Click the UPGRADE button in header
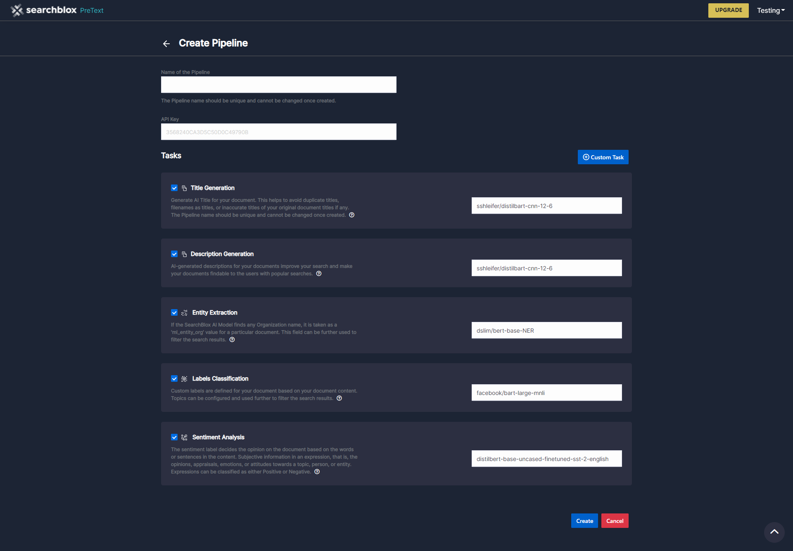 tap(728, 10)
